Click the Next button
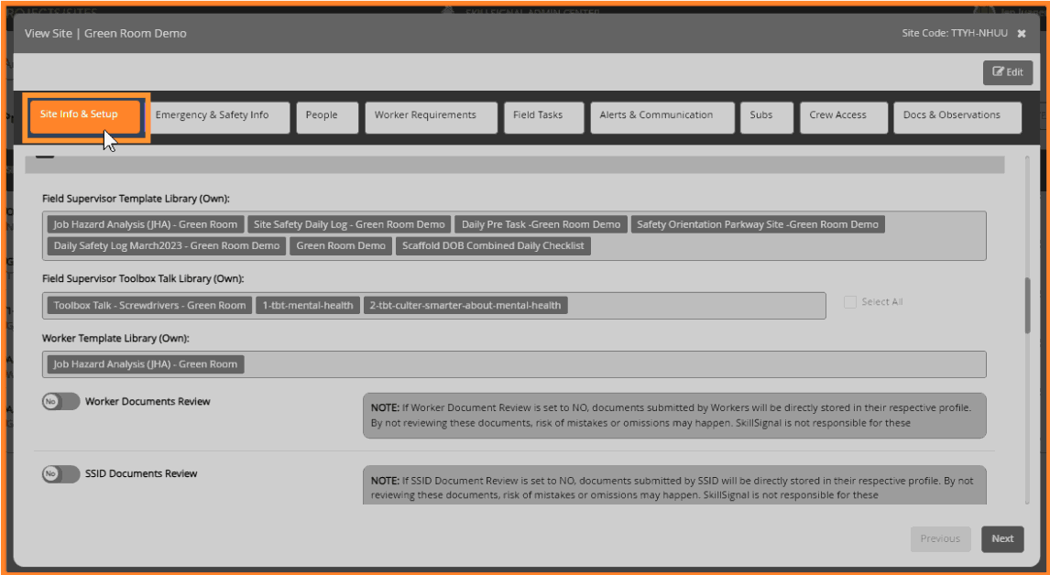 coord(1002,539)
